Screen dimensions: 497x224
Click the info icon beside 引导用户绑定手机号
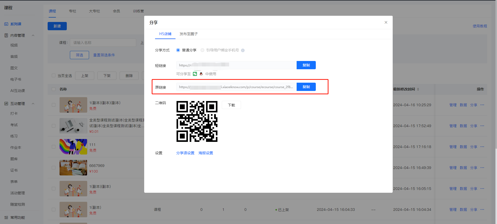tap(243, 50)
